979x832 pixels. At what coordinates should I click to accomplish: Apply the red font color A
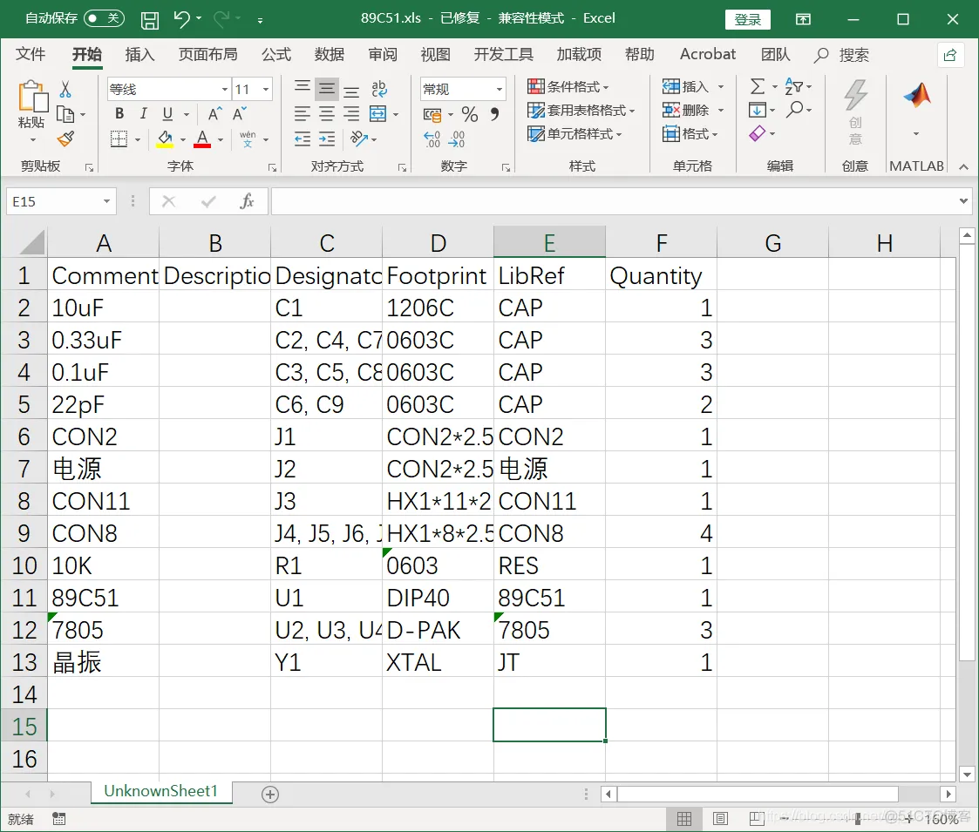tap(201, 139)
